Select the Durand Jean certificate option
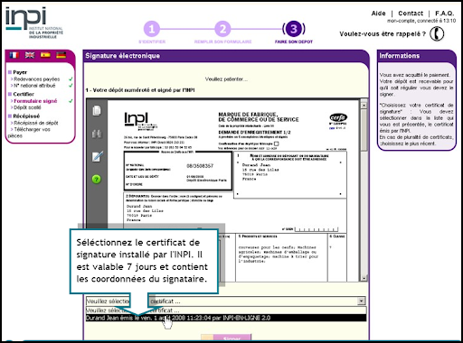This screenshot has height=343, width=463. [226, 318]
